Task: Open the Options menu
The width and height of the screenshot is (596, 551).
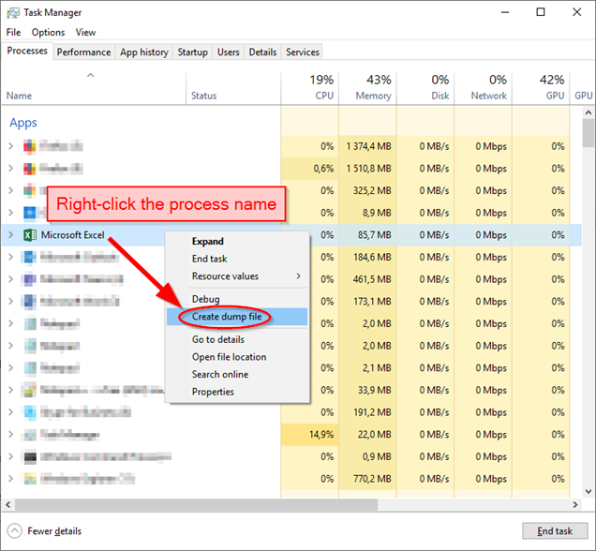Action: coord(48,33)
